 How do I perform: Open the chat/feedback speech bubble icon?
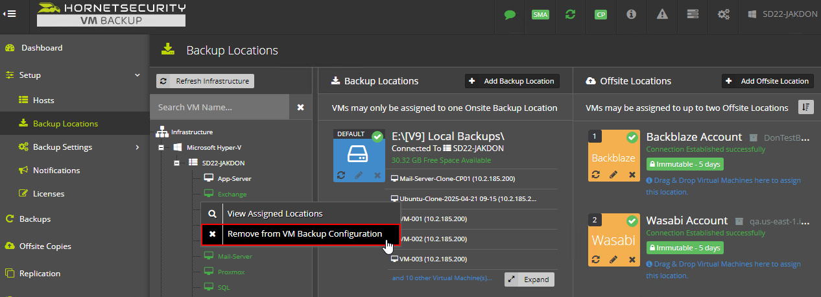[x=510, y=14]
